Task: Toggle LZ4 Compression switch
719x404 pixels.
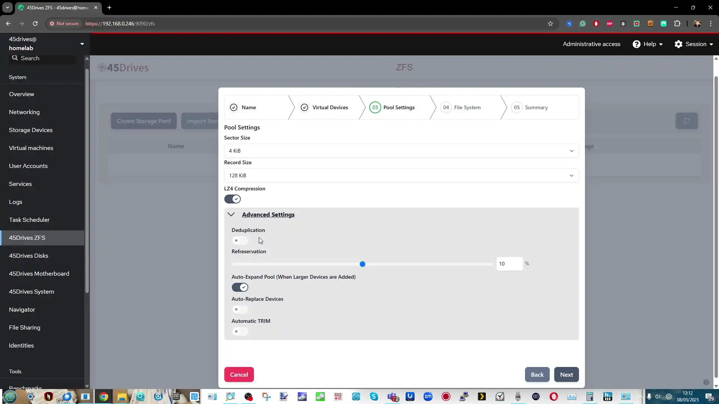Action: pyautogui.click(x=232, y=199)
